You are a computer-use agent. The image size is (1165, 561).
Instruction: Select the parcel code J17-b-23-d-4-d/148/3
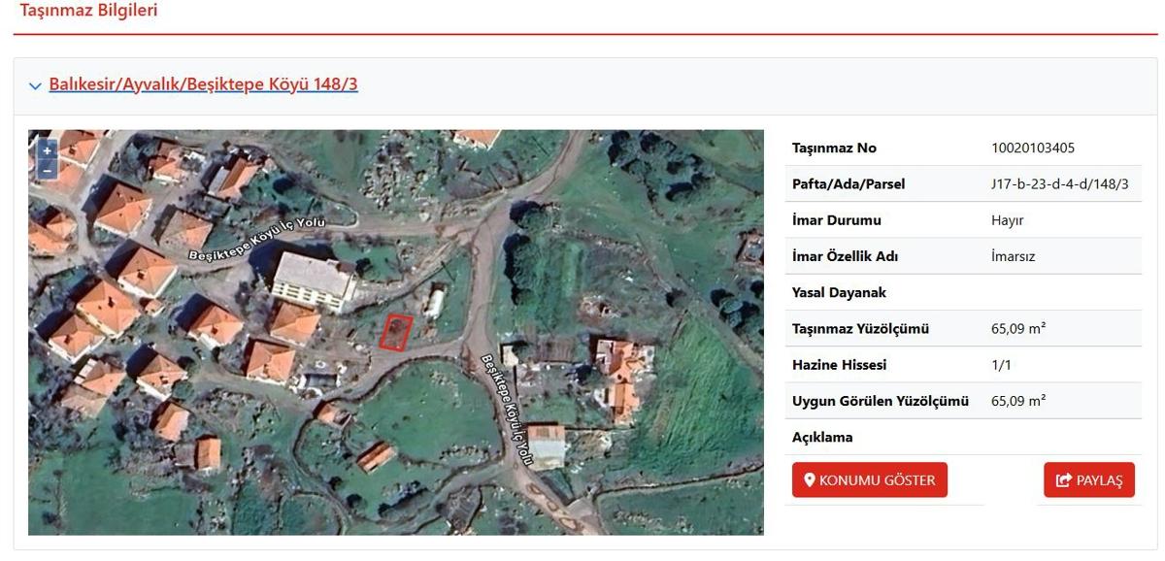(1059, 184)
